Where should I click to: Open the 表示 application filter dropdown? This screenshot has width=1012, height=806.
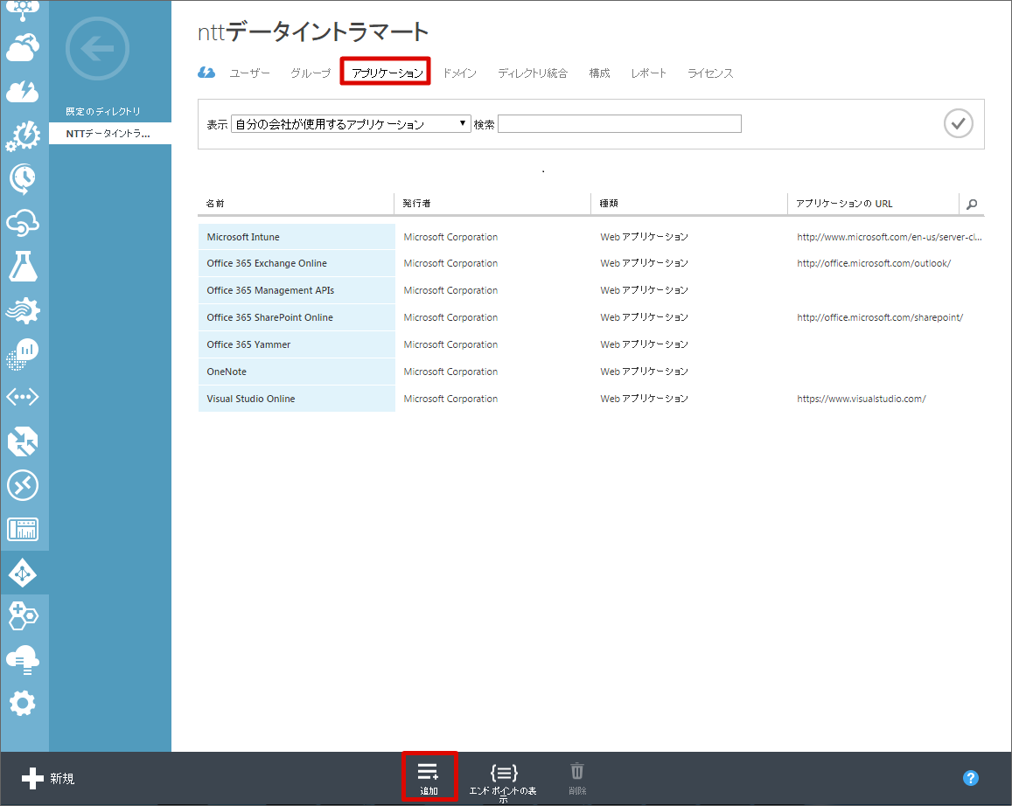click(351, 124)
